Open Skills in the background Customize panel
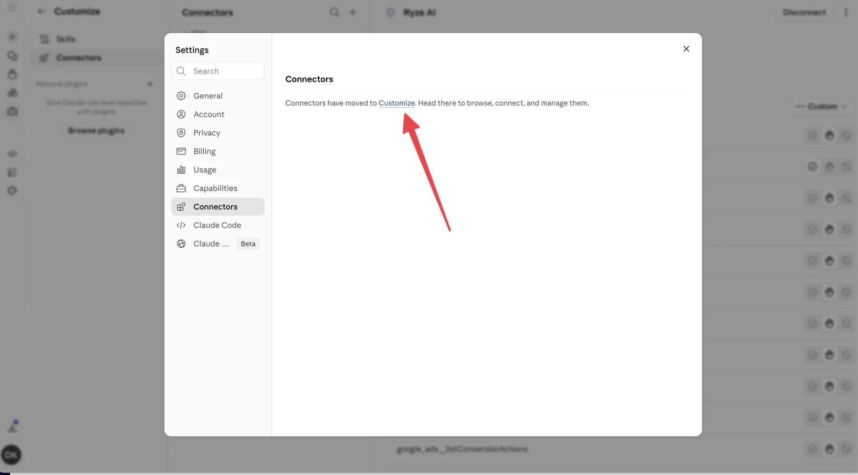858x475 pixels. click(x=97, y=39)
